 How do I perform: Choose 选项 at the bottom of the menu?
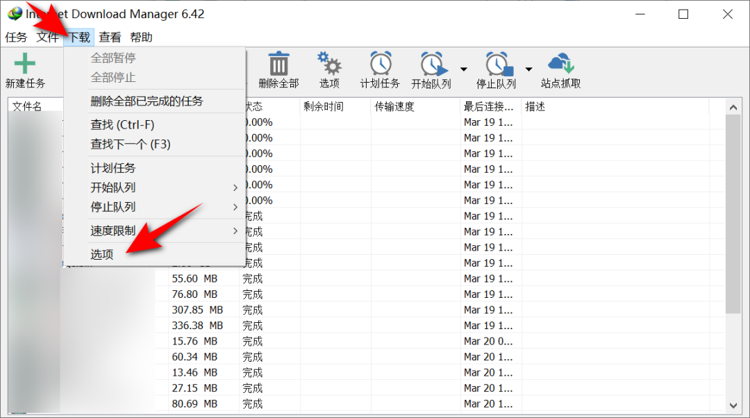pos(154,254)
